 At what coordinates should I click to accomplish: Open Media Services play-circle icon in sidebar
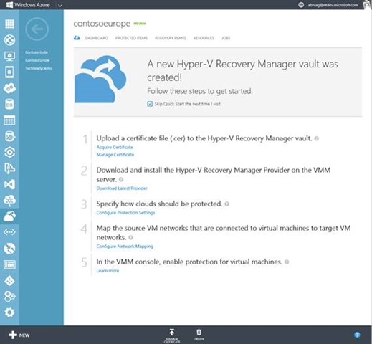click(x=9, y=152)
